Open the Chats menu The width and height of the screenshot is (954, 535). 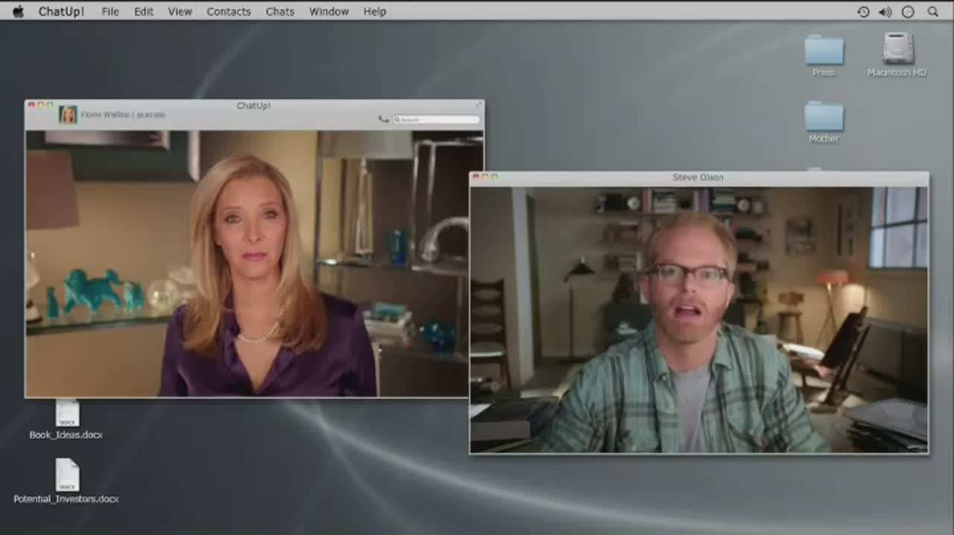(x=279, y=12)
